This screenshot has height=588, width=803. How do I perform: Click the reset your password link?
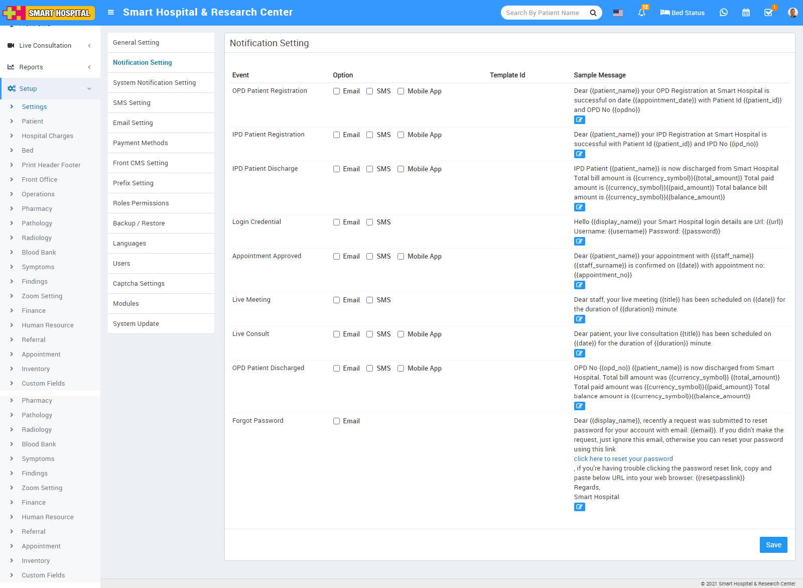pos(623,459)
